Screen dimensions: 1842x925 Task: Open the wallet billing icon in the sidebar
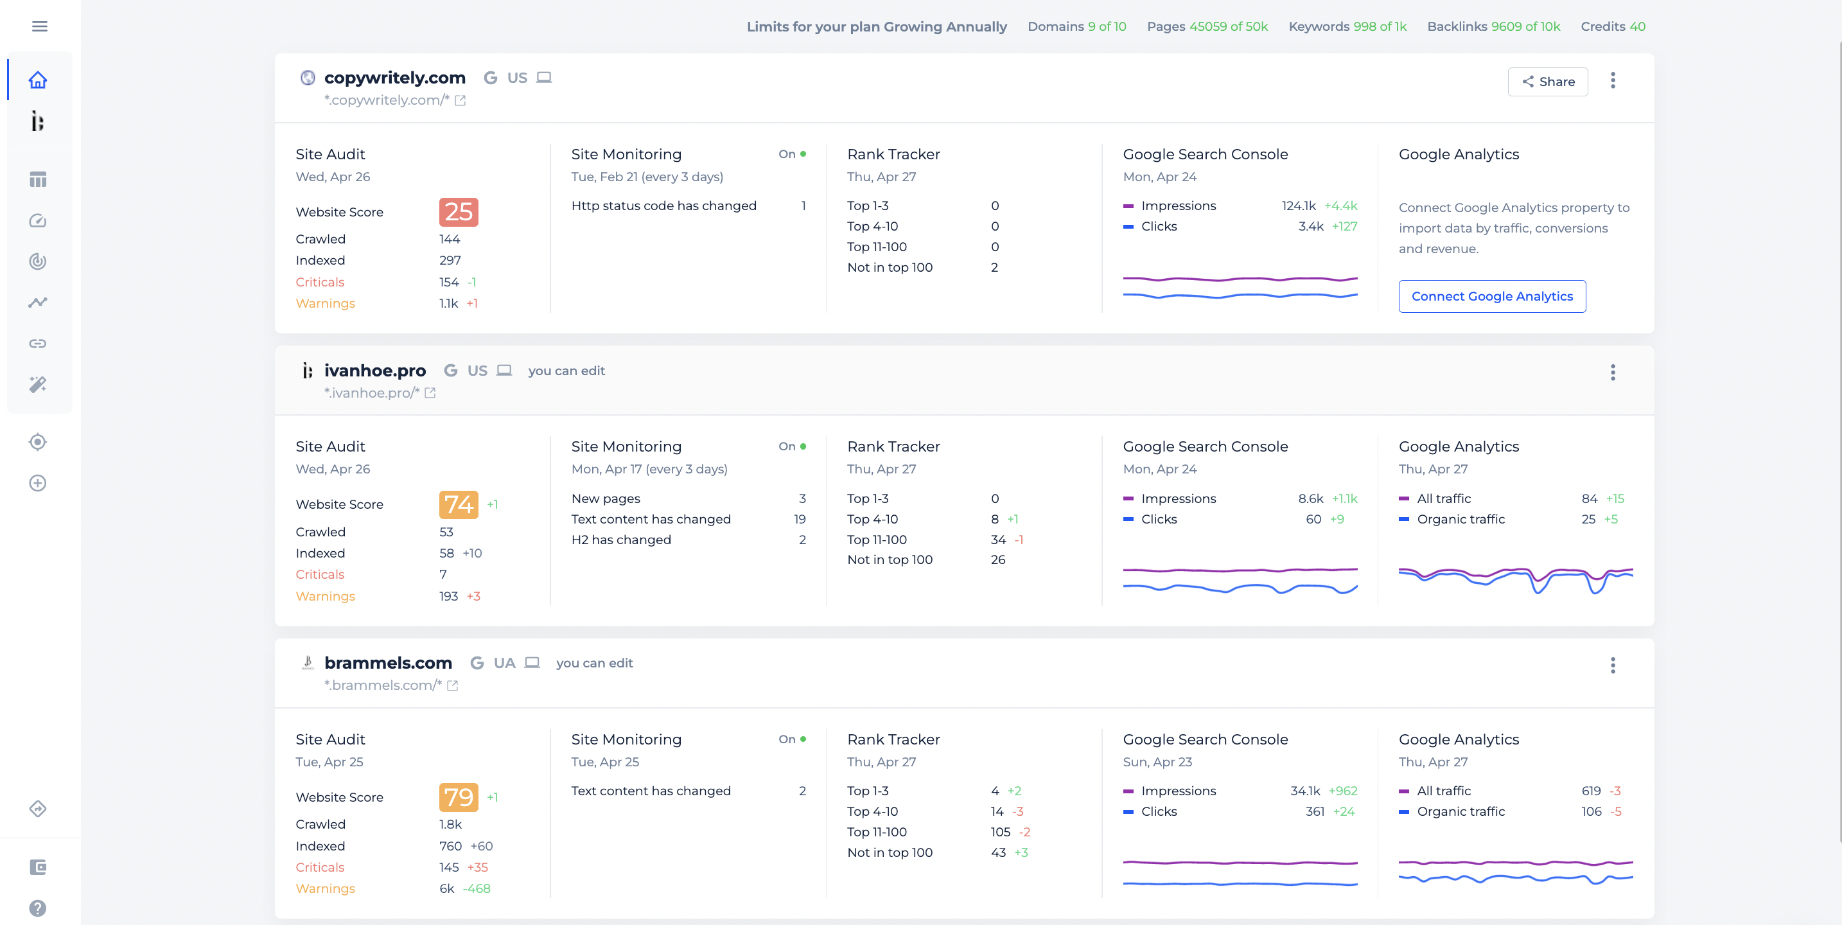[x=38, y=867]
